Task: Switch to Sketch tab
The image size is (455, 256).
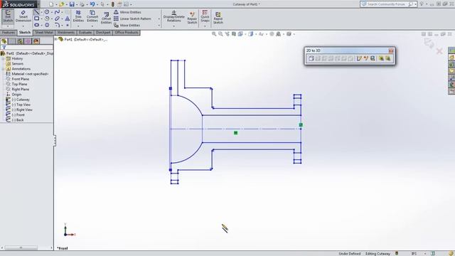Action: (25, 33)
